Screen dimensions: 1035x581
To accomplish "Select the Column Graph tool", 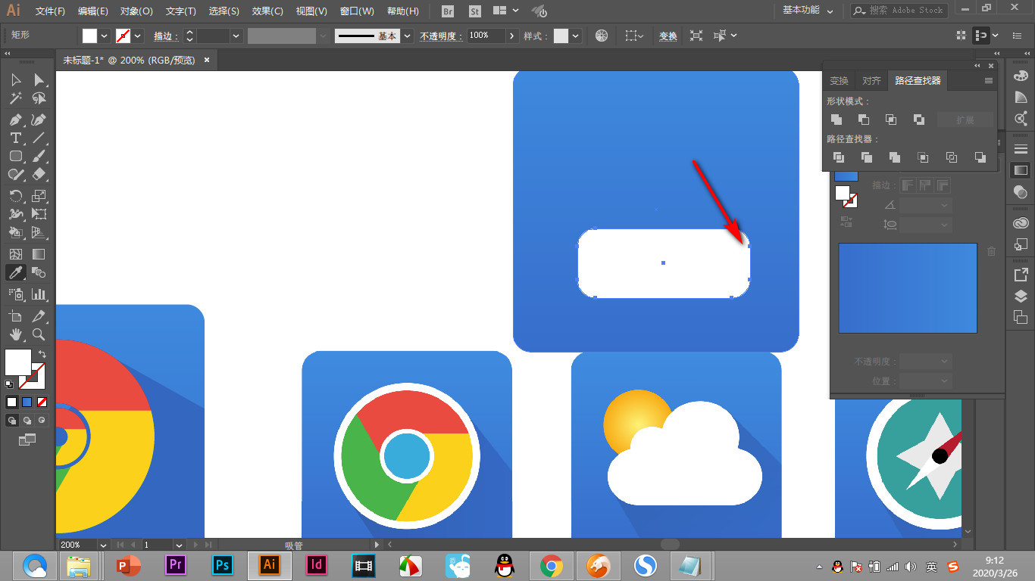I will pyautogui.click(x=39, y=294).
